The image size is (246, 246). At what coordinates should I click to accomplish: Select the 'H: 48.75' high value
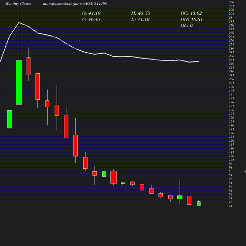point(141,13)
